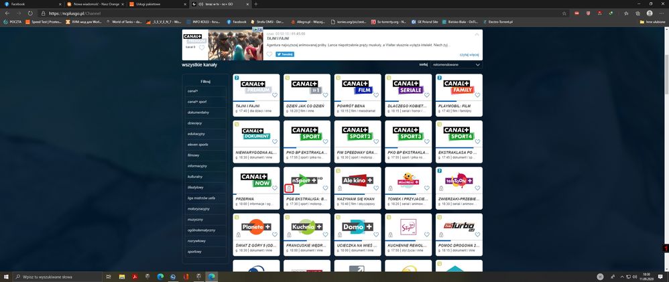This screenshot has width=669, height=282.
Task: Select the dokumentalny filter category
Action: click(198, 113)
